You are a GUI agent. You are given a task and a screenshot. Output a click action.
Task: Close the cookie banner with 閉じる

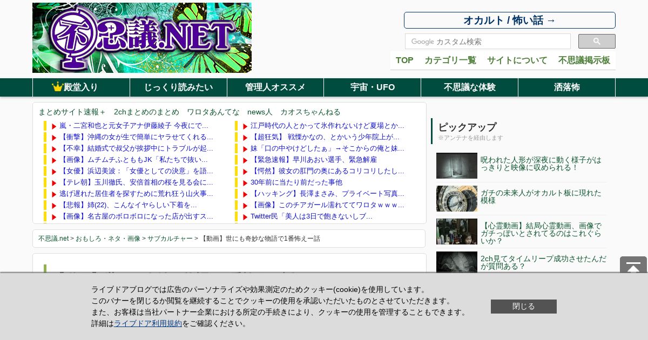(x=524, y=307)
